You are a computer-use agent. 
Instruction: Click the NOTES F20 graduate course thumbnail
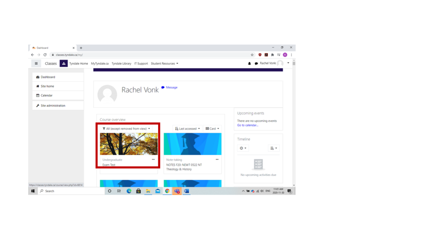[192, 144]
